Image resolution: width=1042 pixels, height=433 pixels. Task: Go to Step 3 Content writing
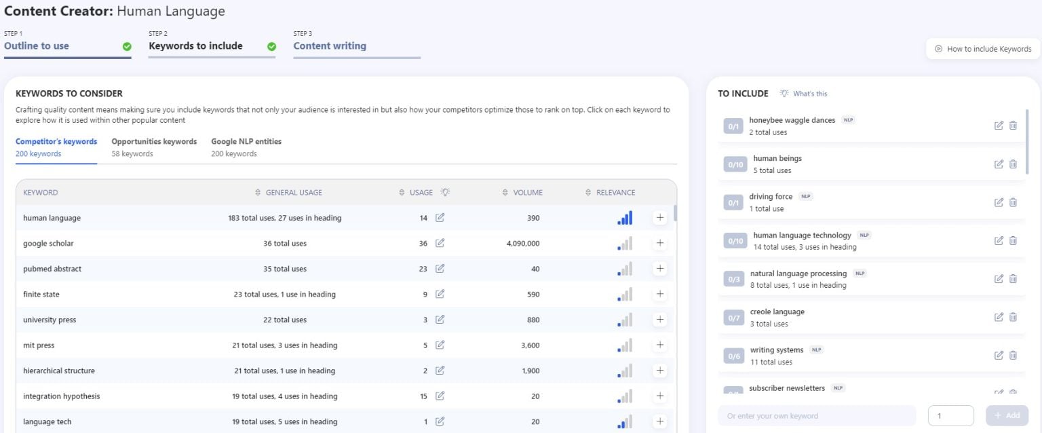tap(329, 45)
